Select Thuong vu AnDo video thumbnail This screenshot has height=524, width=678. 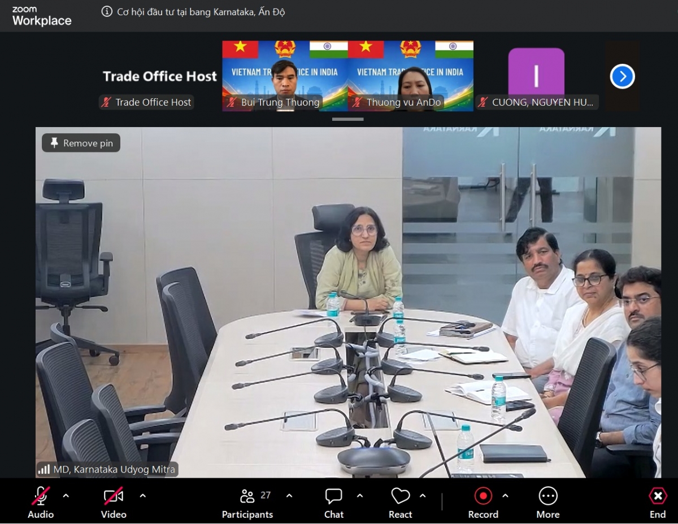(410, 76)
